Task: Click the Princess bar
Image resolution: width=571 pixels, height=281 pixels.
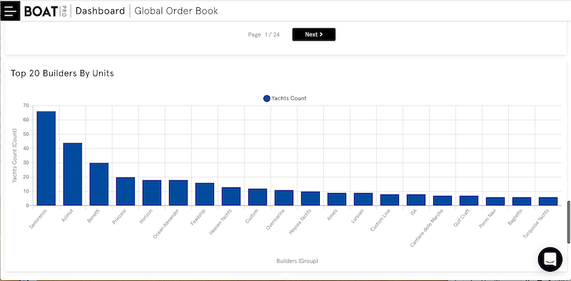Action: (126, 191)
